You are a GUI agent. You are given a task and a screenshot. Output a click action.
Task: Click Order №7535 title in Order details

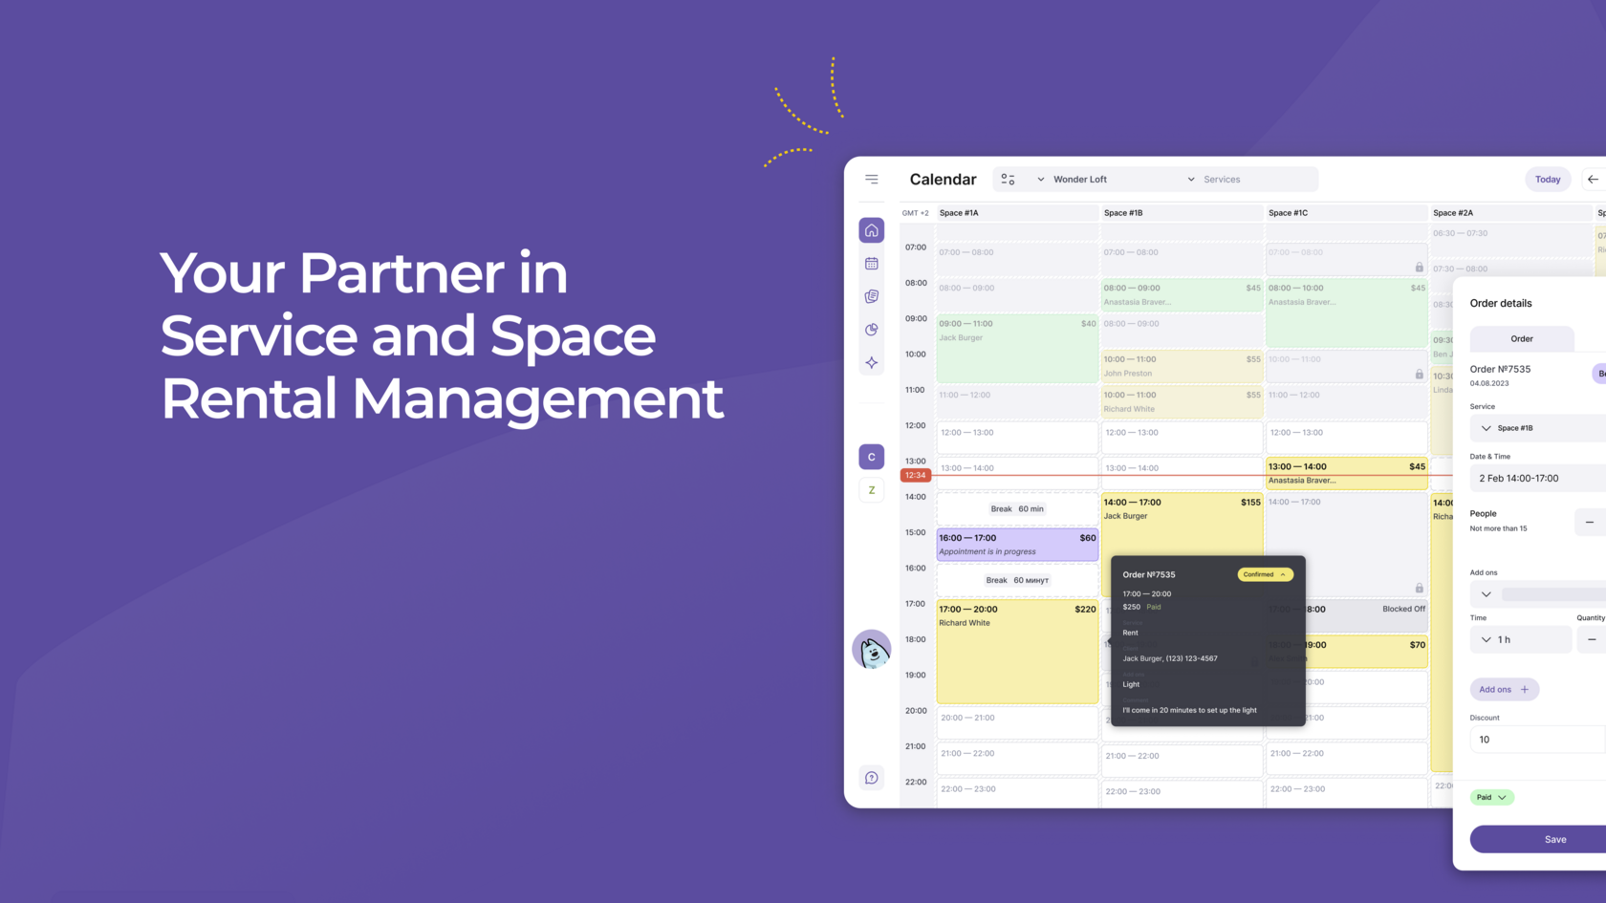[x=1500, y=369]
